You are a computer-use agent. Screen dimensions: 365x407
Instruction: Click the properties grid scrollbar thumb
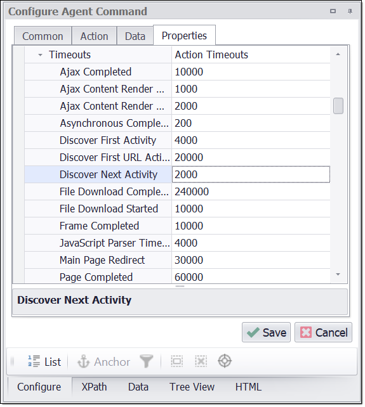[x=338, y=106]
